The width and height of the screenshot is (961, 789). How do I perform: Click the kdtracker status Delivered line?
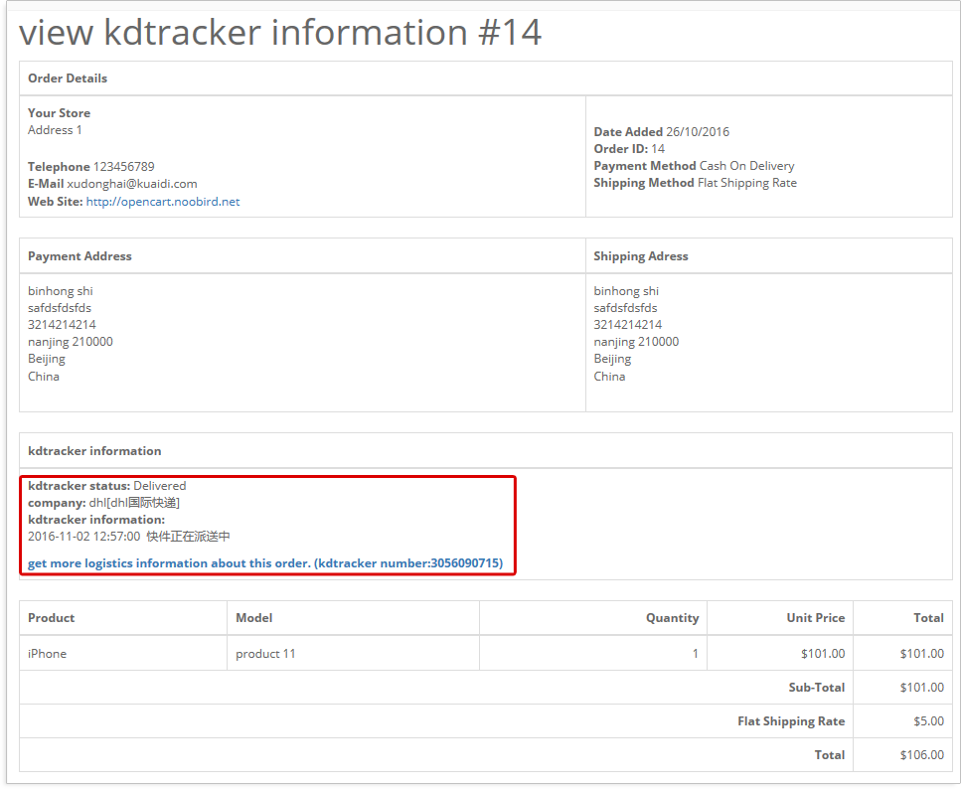(x=106, y=486)
